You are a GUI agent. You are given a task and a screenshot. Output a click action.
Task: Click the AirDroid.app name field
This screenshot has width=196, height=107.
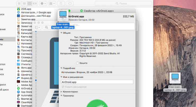coord(97,82)
